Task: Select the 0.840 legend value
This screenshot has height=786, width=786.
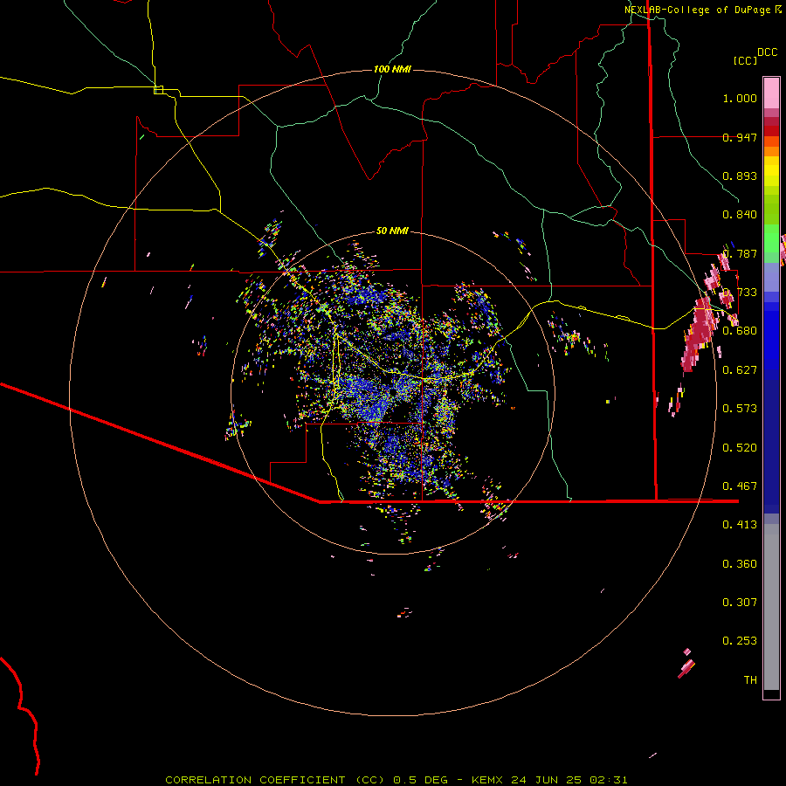Action: click(x=740, y=215)
